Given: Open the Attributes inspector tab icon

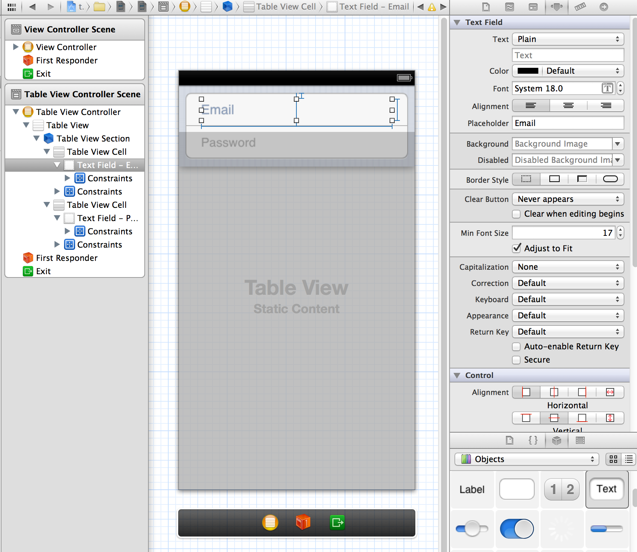Looking at the screenshot, I should tap(556, 7).
